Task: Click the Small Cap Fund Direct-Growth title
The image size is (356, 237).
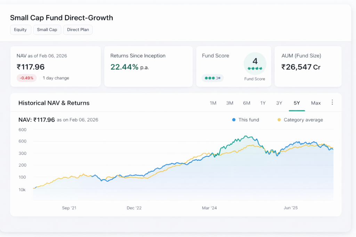Action: point(62,18)
